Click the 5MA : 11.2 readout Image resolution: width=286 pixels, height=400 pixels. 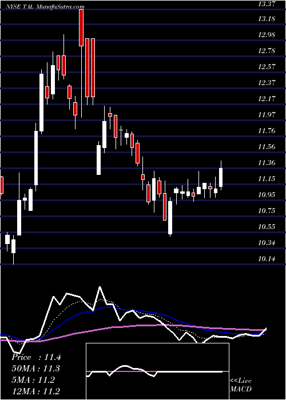tap(33, 380)
